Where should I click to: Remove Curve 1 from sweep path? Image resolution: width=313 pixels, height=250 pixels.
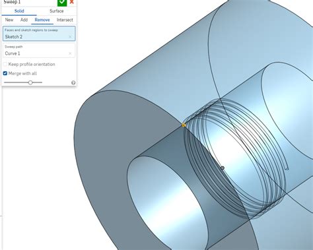point(70,53)
